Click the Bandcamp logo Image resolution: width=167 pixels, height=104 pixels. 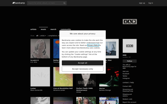19,3
